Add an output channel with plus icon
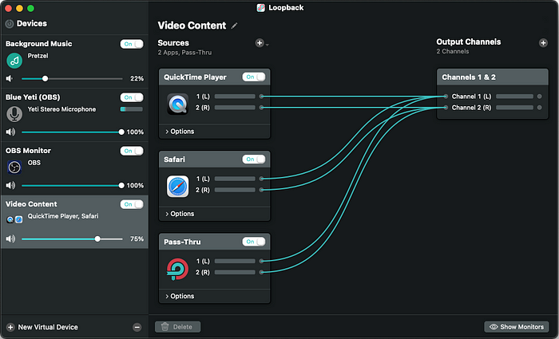Viewport: 559px width, 339px height. [543, 43]
